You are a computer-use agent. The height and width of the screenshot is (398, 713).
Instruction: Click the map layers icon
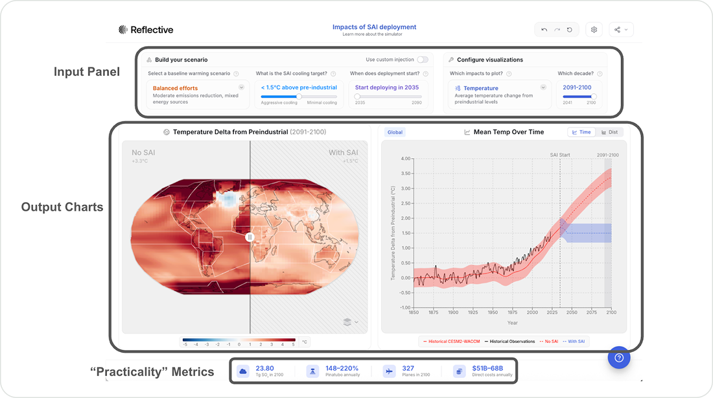point(347,322)
